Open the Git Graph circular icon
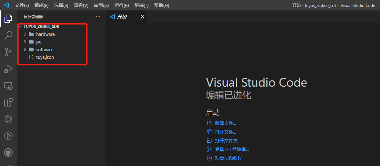 point(8,136)
